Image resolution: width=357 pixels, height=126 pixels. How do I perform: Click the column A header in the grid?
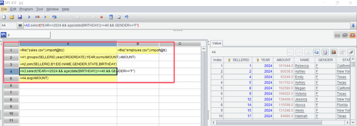[68, 44]
